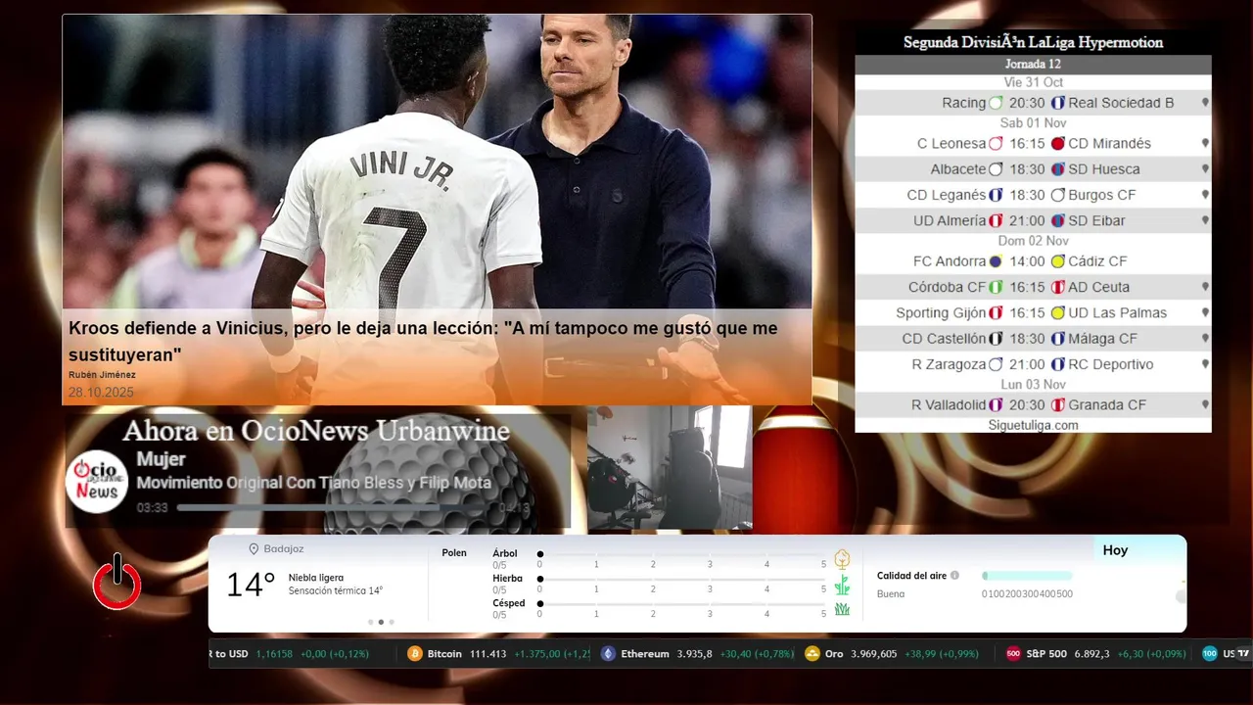Open stadium map pin for Racing match
Image resolution: width=1253 pixels, height=705 pixels.
pyautogui.click(x=1205, y=103)
